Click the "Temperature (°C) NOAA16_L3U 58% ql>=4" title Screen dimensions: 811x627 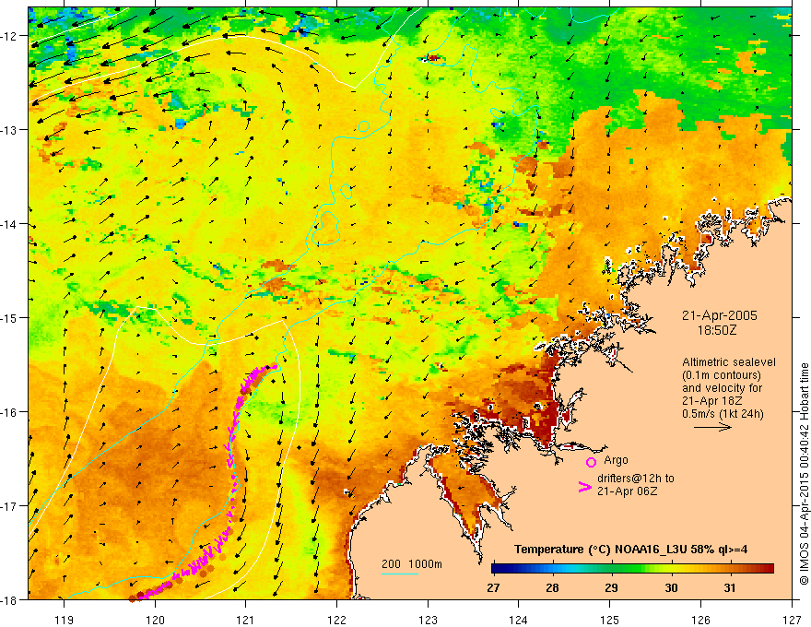(630, 549)
